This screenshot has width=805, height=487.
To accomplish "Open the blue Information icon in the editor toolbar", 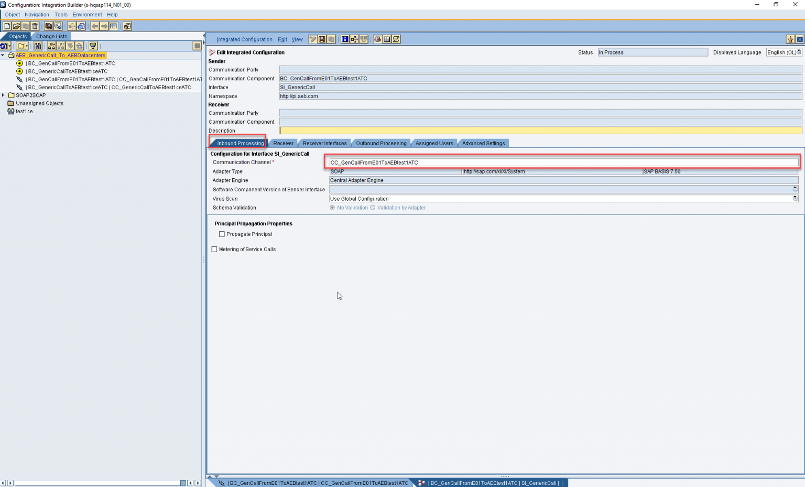I will pos(344,39).
